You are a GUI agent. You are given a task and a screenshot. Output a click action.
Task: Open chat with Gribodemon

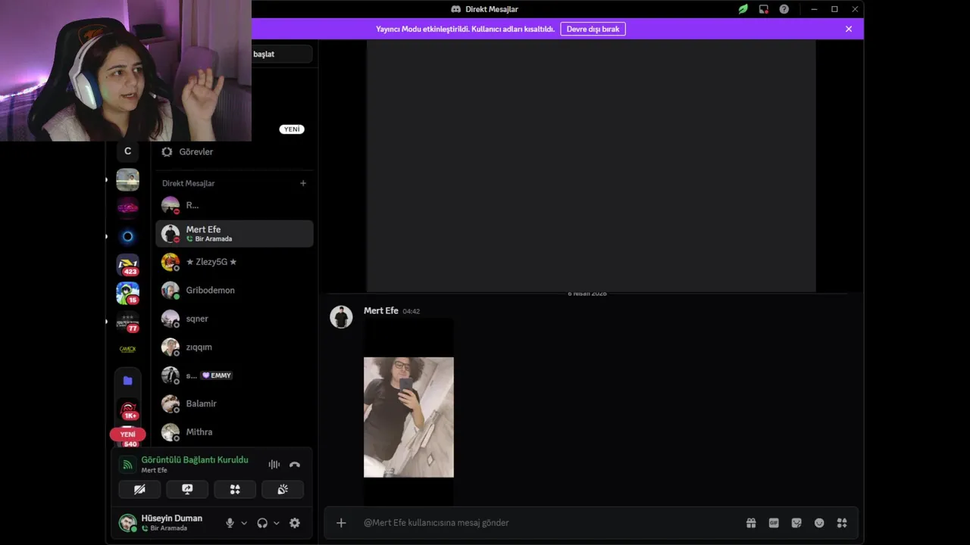coord(234,290)
